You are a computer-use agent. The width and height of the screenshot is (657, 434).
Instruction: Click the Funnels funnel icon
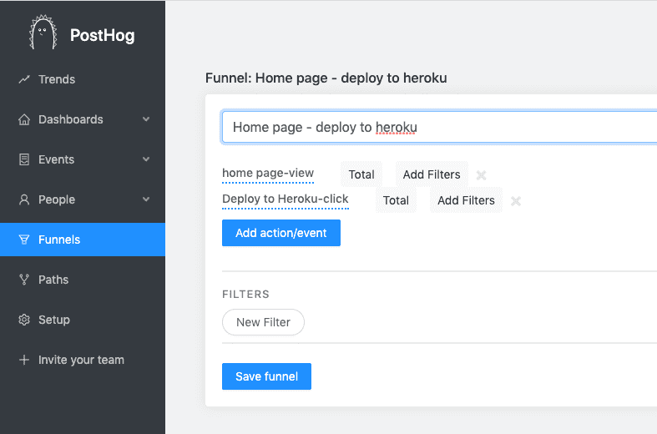click(x=24, y=240)
